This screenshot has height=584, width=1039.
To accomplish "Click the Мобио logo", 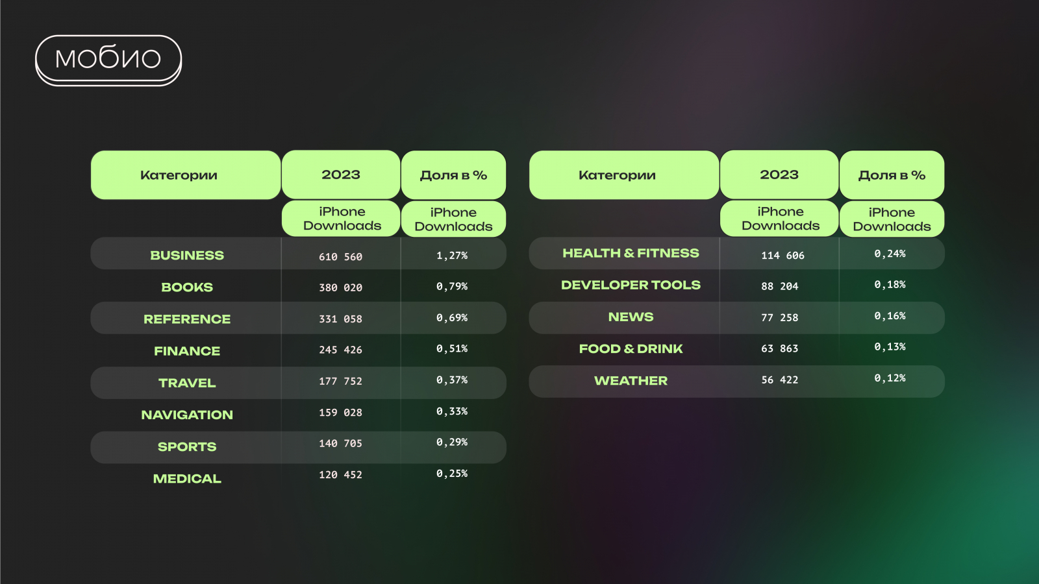I will pyautogui.click(x=108, y=59).
